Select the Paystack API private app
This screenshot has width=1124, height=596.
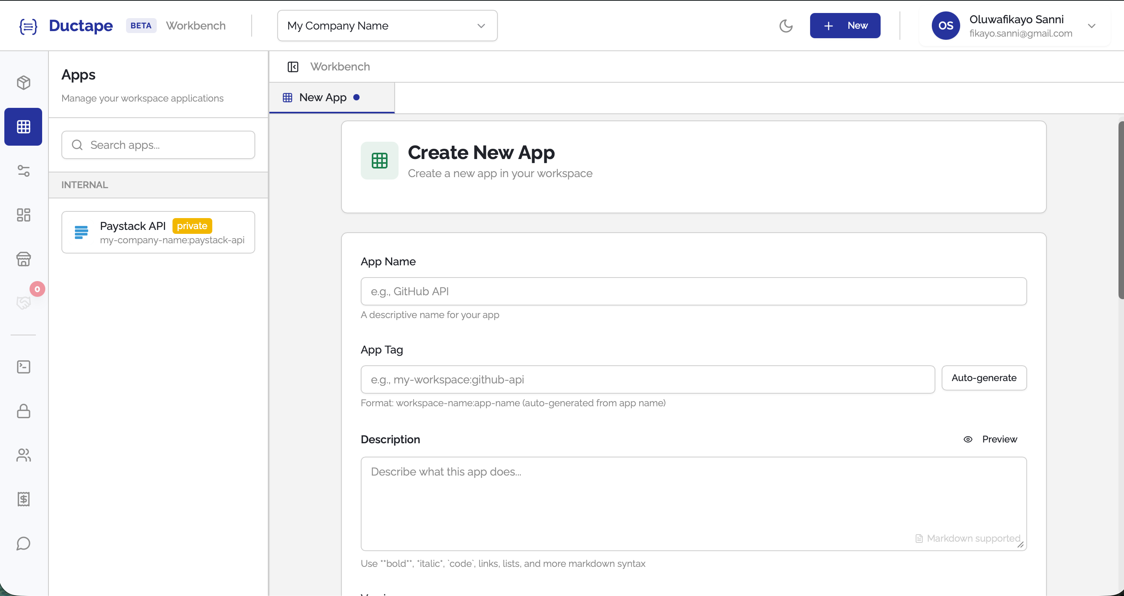pos(158,232)
